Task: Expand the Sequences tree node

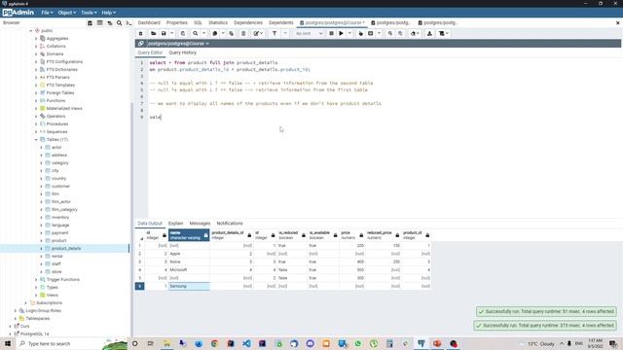Action: pos(36,132)
